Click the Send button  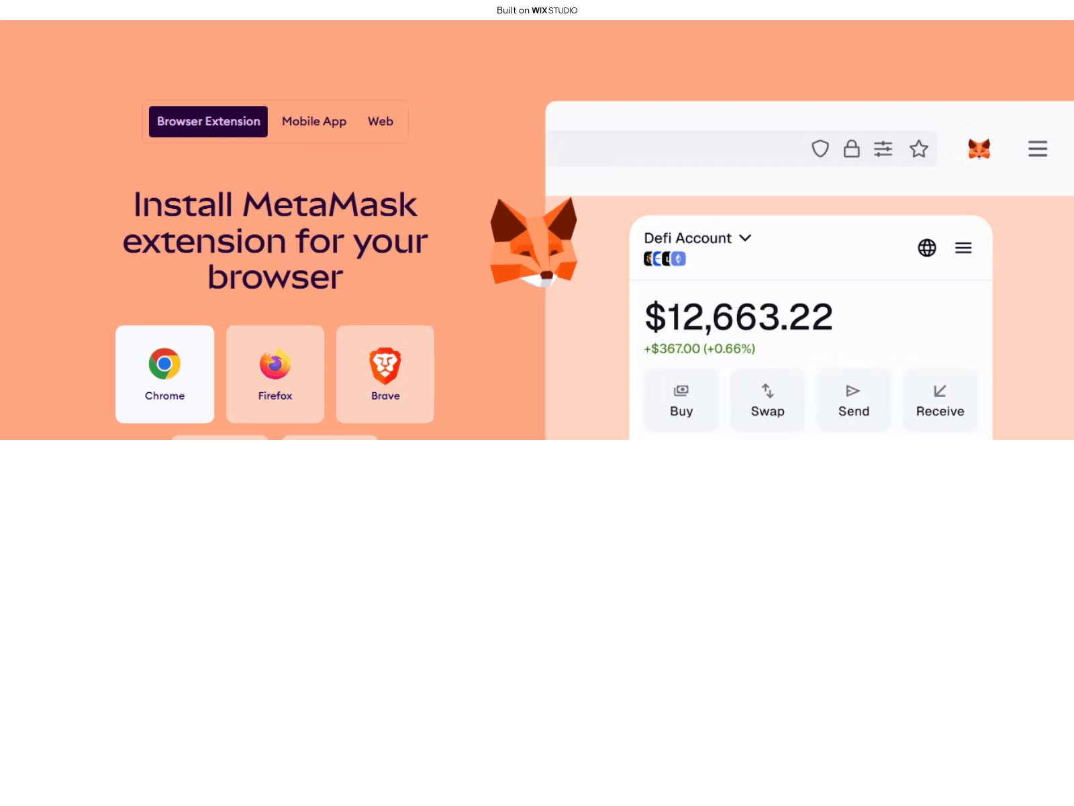(x=854, y=401)
